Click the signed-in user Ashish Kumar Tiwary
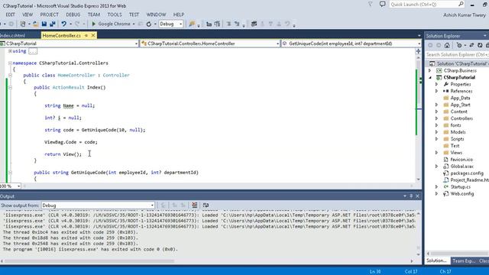This screenshot has width=489, height=275. pyautogui.click(x=465, y=15)
